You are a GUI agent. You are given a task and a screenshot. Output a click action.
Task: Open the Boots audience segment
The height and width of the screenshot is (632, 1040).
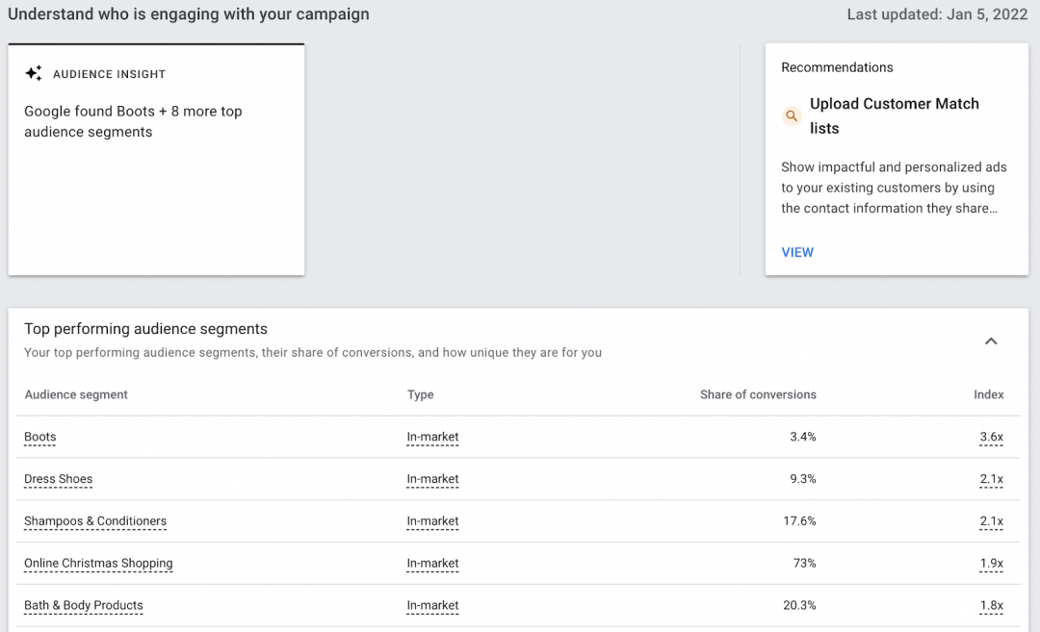coord(40,437)
